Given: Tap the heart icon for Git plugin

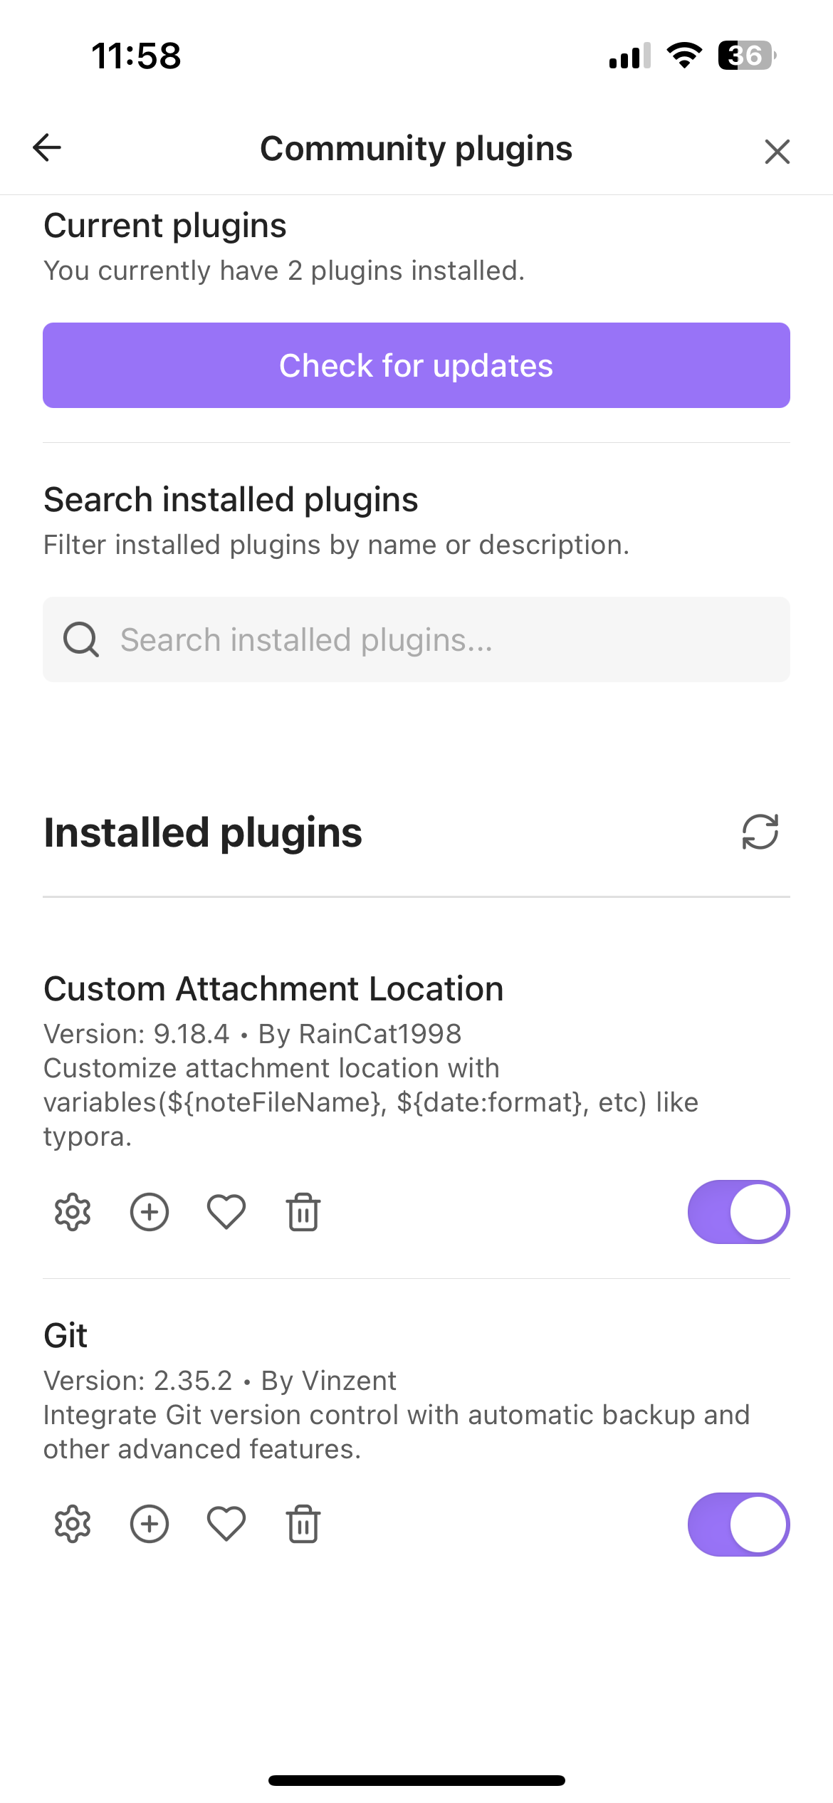Looking at the screenshot, I should point(226,1525).
